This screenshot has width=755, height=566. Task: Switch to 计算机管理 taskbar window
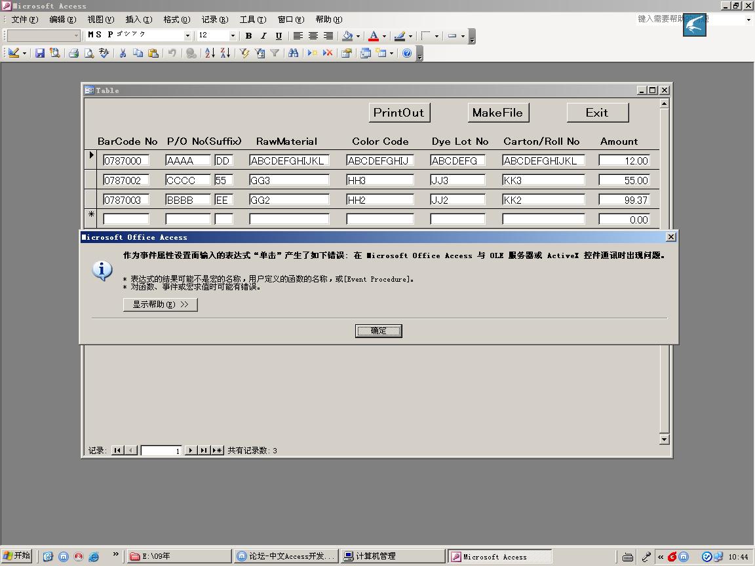point(393,556)
